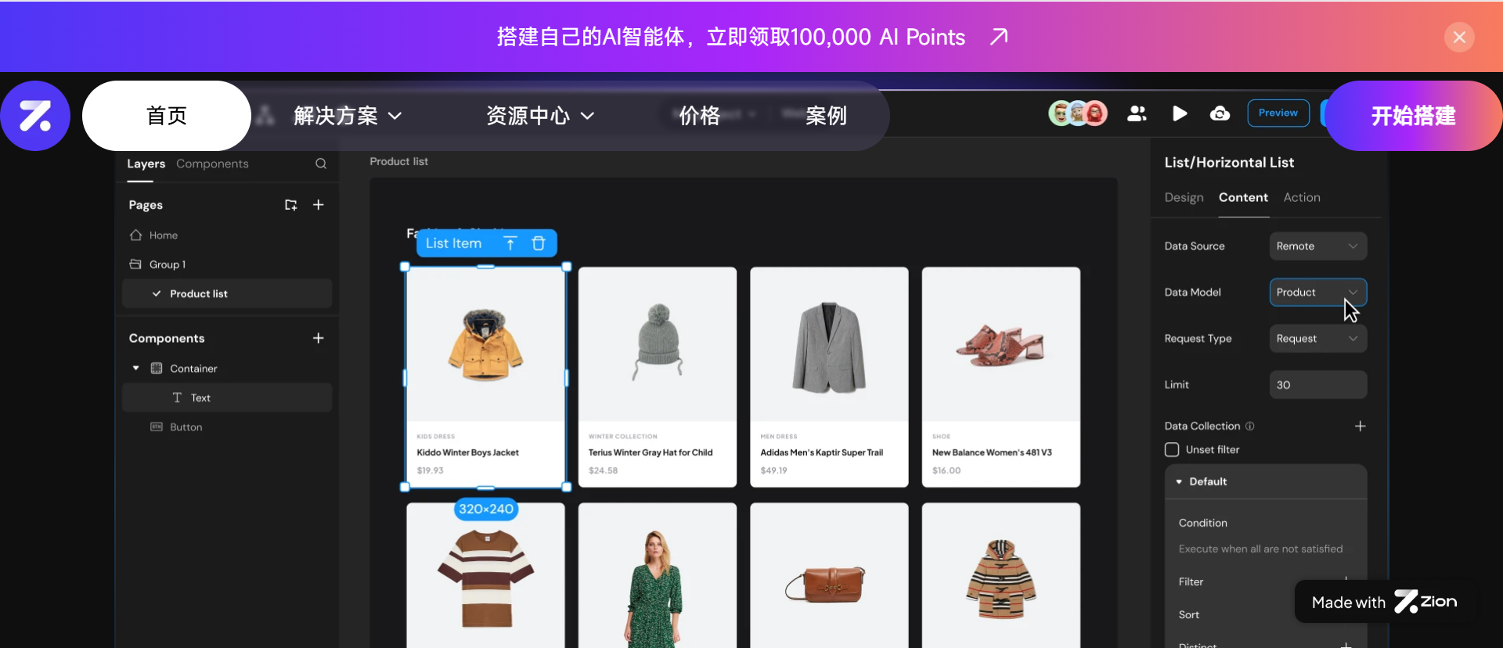This screenshot has height=648, width=1503.
Task: Open the Request Type dropdown
Action: pyautogui.click(x=1318, y=338)
